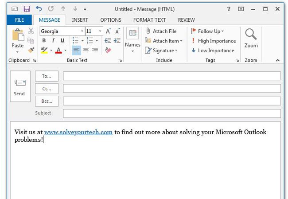Open the FORMAT TEXT tab
This screenshot has width=288, height=199.
149,20
